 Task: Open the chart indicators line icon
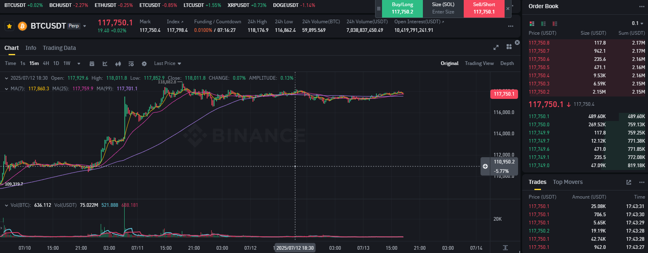(x=105, y=64)
